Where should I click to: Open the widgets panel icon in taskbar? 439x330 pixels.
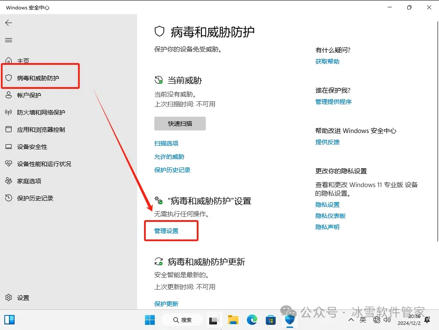pos(9,320)
